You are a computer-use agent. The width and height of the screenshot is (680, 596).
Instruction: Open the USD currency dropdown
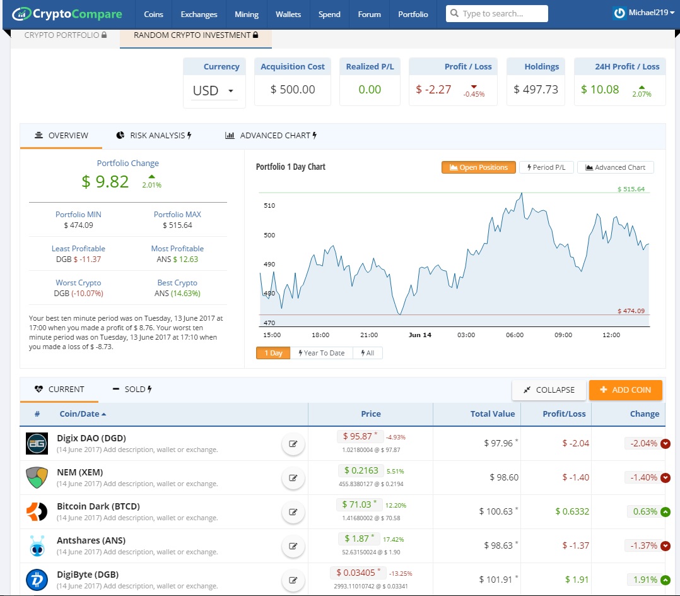pyautogui.click(x=214, y=91)
